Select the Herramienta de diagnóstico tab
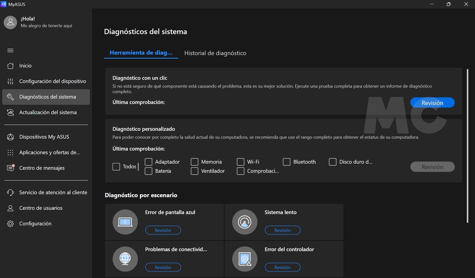The width and height of the screenshot is (475, 278). (141, 53)
